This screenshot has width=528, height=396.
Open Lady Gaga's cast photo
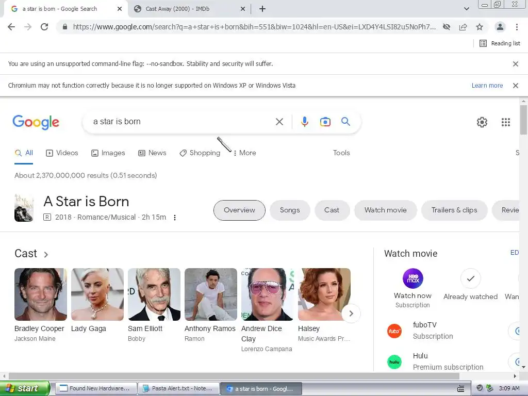pos(97,294)
